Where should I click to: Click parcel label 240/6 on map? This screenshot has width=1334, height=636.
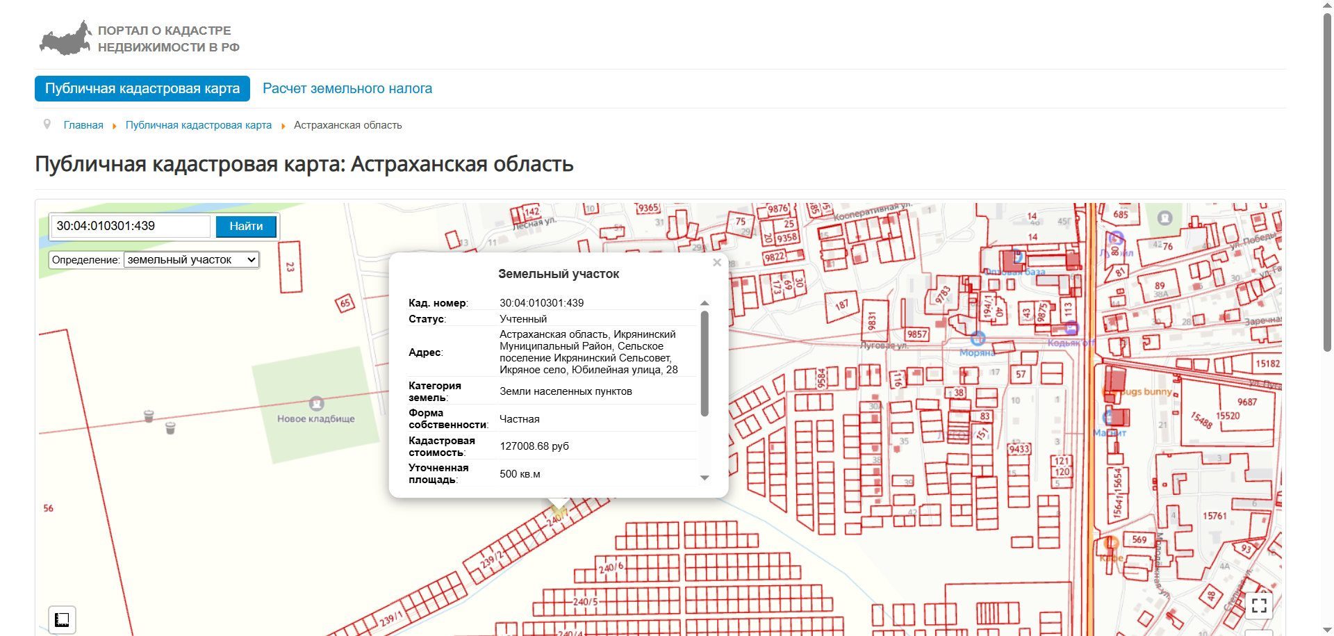point(611,568)
